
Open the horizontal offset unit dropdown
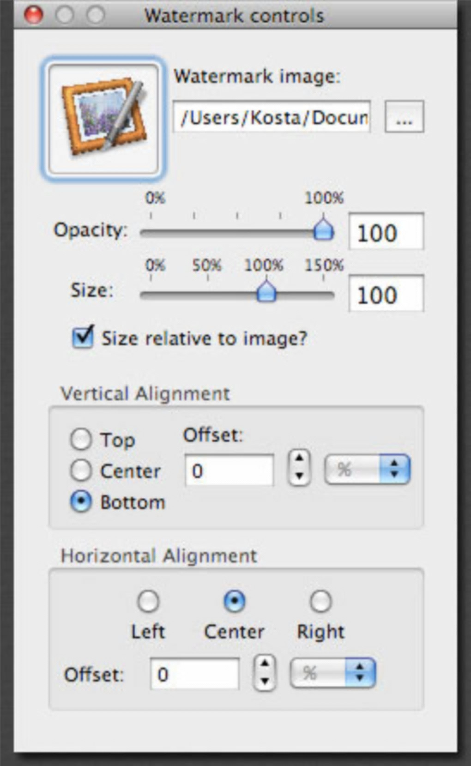point(332,673)
